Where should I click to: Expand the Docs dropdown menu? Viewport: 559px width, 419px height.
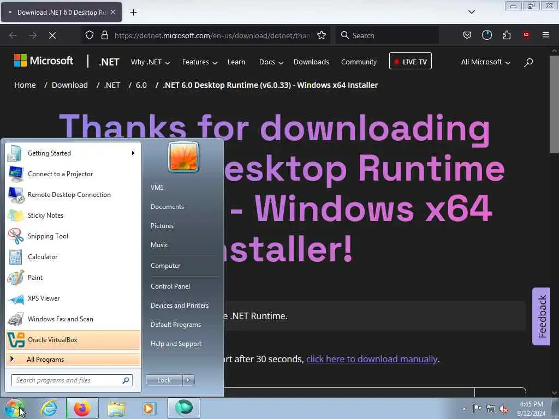pyautogui.click(x=271, y=62)
